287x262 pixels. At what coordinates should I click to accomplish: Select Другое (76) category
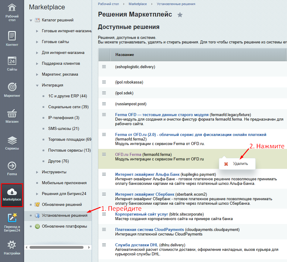(58, 161)
